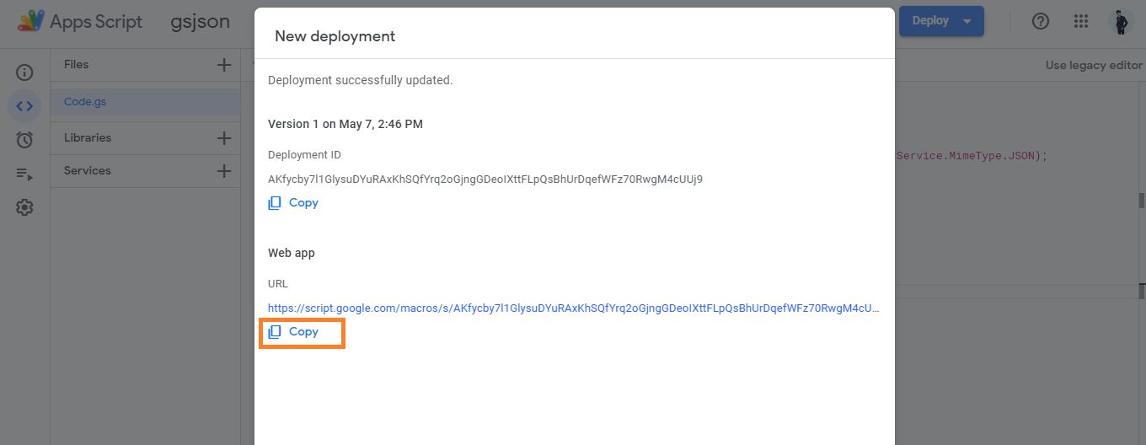Open the Overview info icon in sidebar
This screenshot has height=445, width=1146.
[24, 72]
